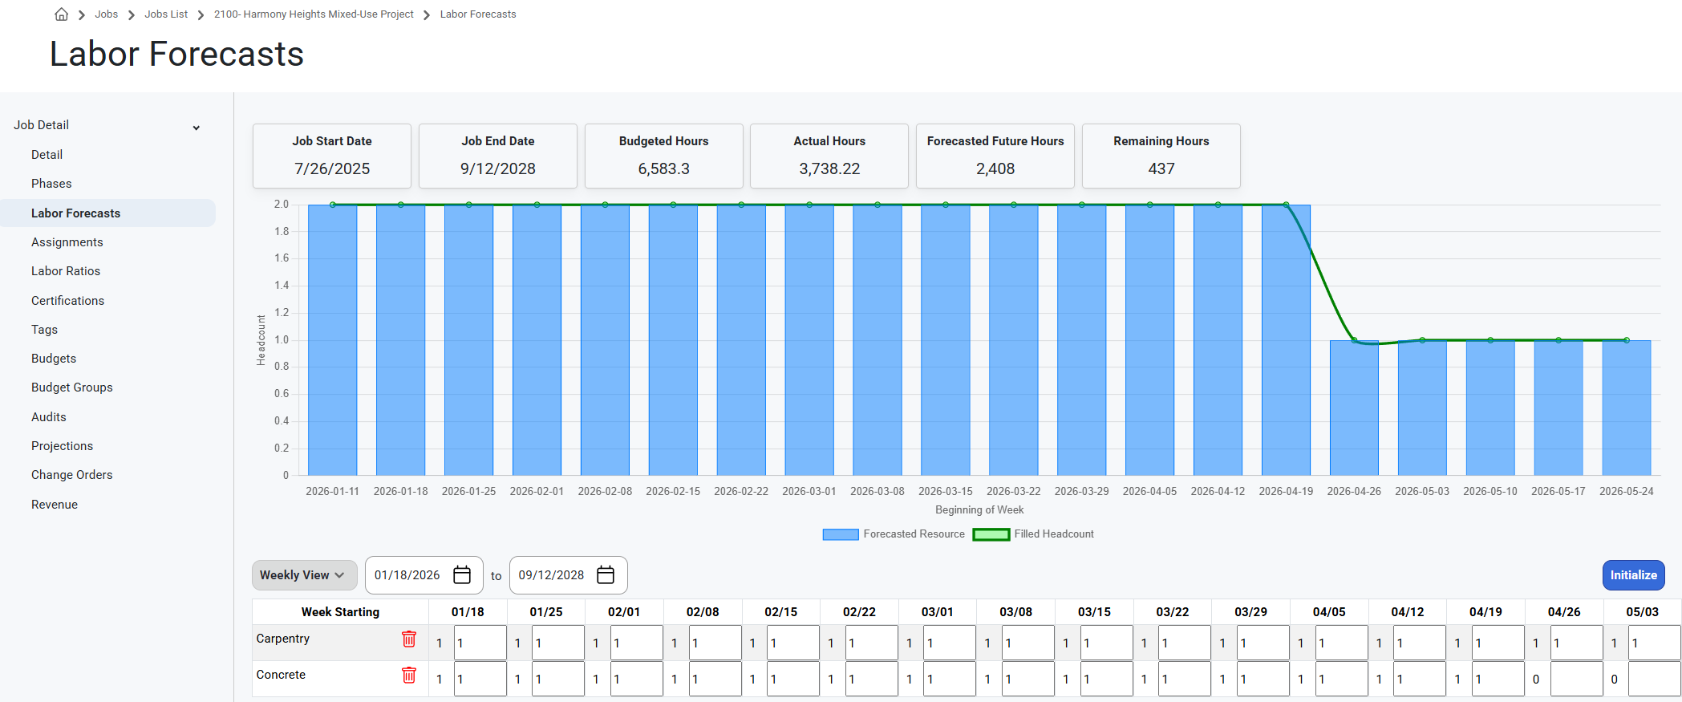
Task: Open 2100- Harmony Heights Mixed-Use Project breadcrumb
Action: pyautogui.click(x=314, y=14)
